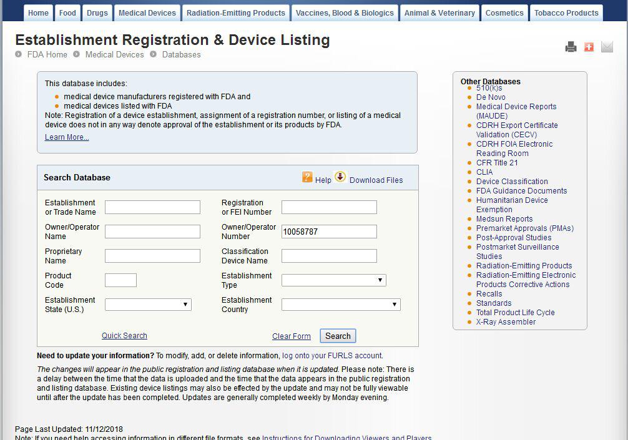Open the Establishment Type dropdown
Image resolution: width=628 pixels, height=440 pixels.
point(333,280)
